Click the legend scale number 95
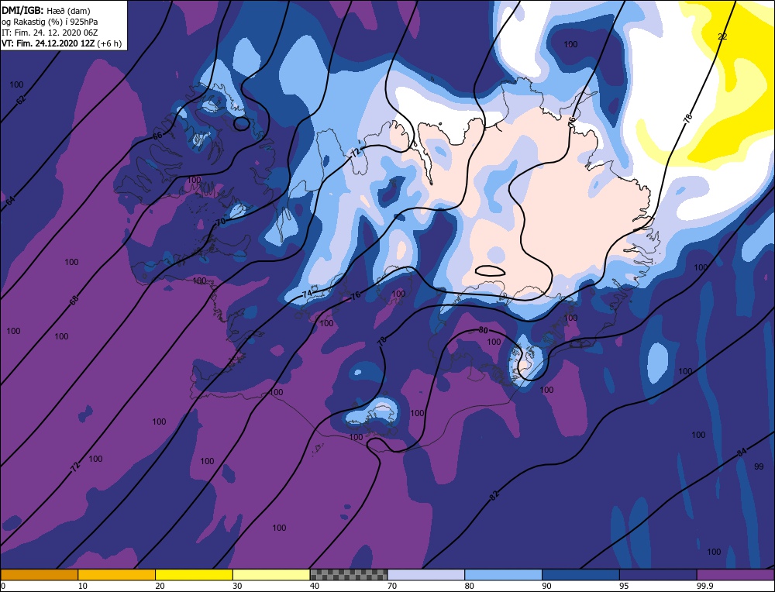The image size is (775, 592). 624,587
